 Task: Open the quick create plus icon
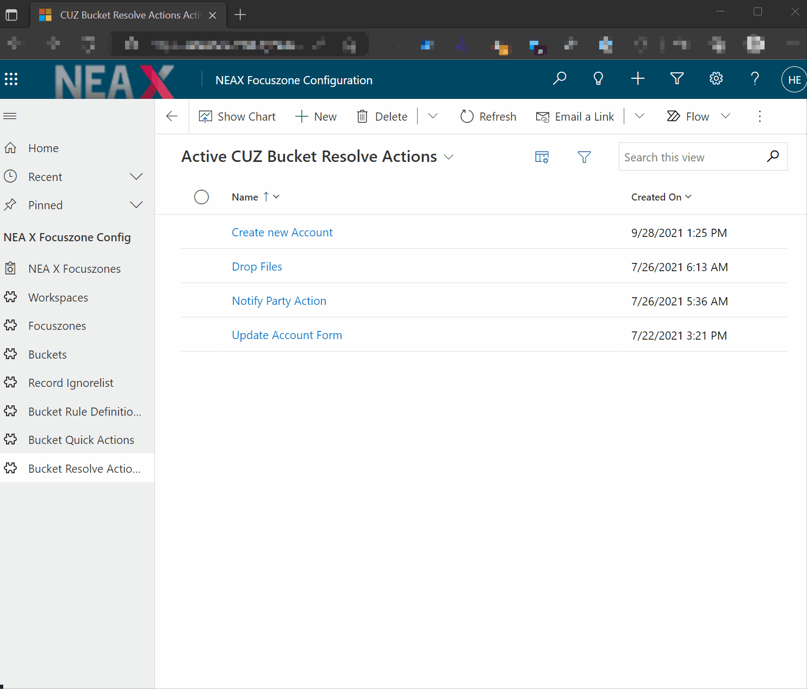[x=637, y=79]
